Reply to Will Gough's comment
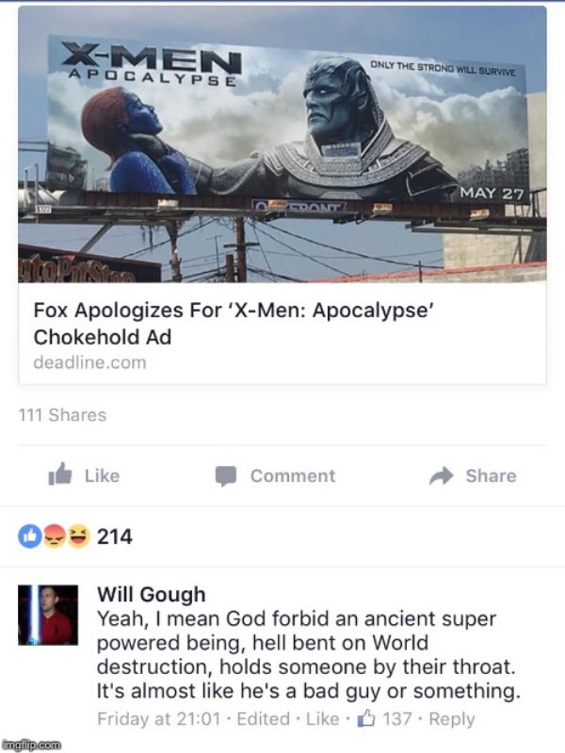565x753 pixels. click(452, 719)
